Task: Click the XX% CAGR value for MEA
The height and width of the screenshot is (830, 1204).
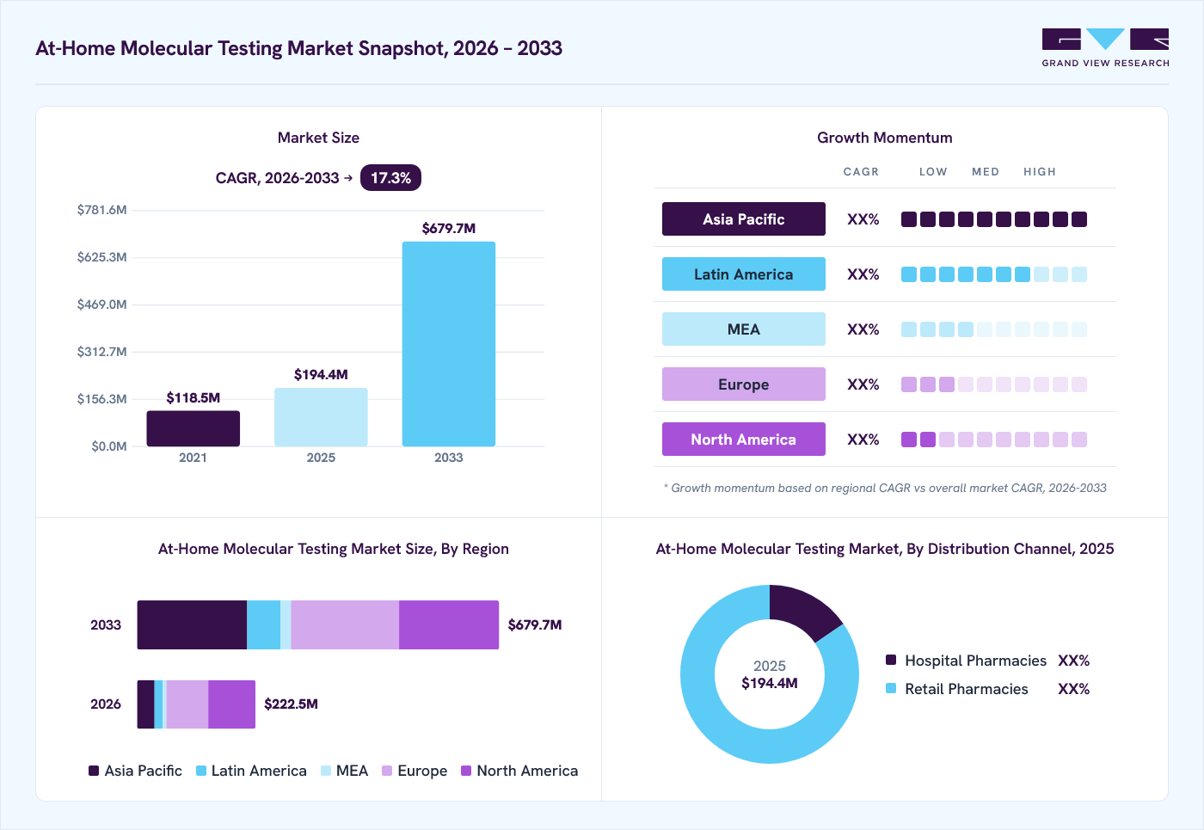Action: coord(863,329)
